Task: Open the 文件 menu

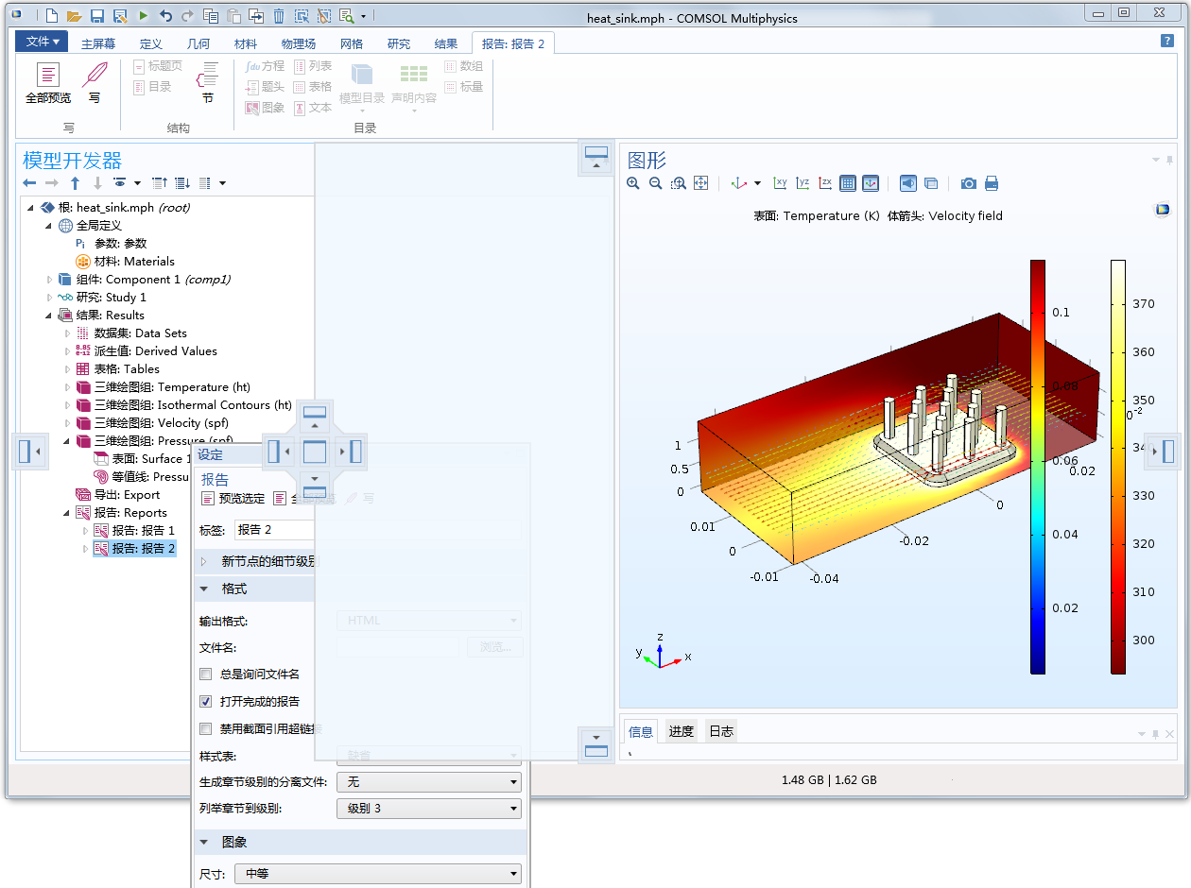Action: click(41, 43)
